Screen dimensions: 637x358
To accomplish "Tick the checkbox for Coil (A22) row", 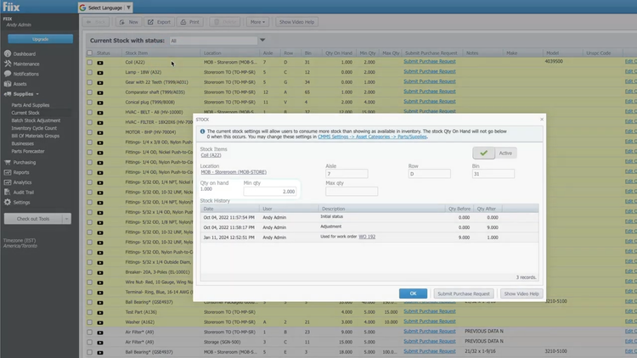I will pos(90,62).
